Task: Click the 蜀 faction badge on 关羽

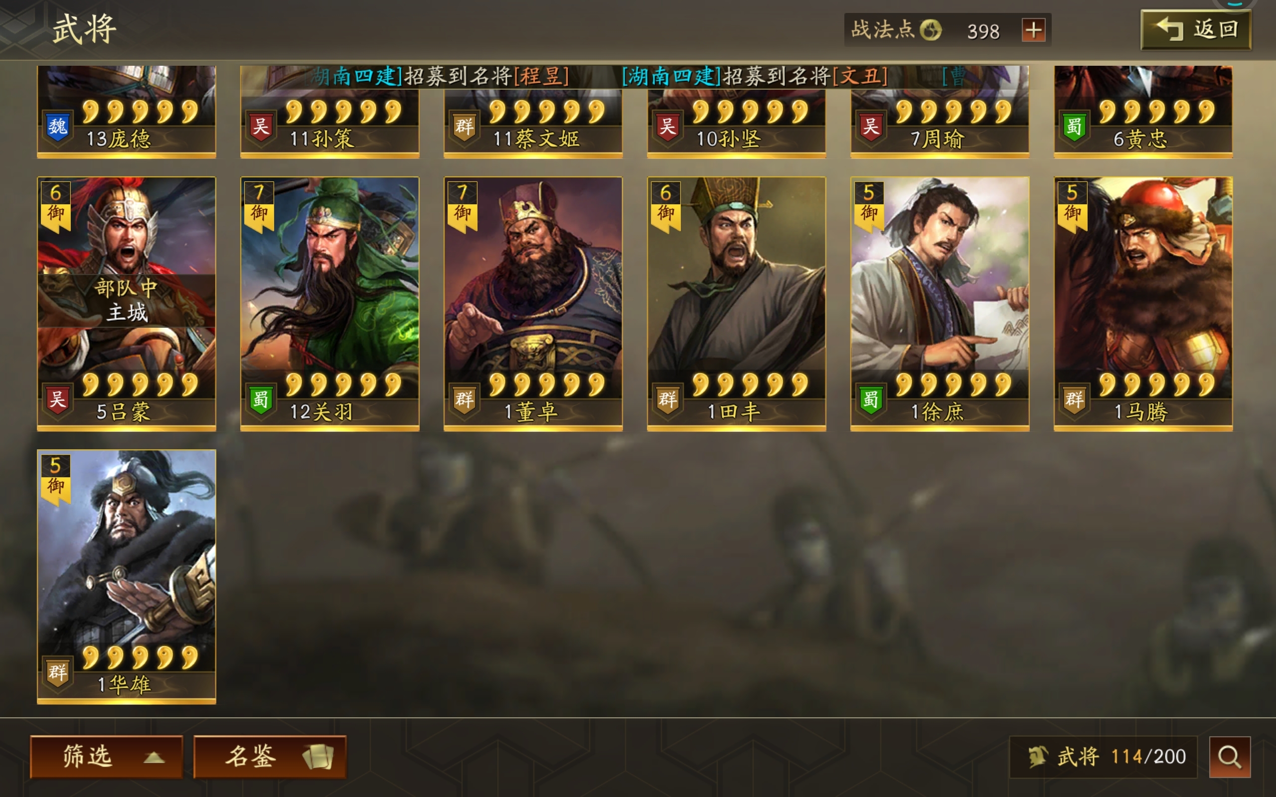Action: tap(261, 399)
